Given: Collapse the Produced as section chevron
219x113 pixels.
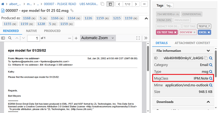Looking at the screenshot, I should pyautogui.click(x=146, y=18).
